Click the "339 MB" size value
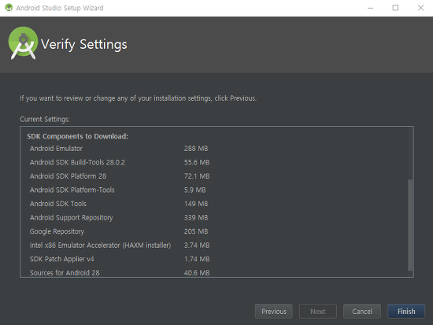Image resolution: width=433 pixels, height=325 pixels. [x=196, y=218]
